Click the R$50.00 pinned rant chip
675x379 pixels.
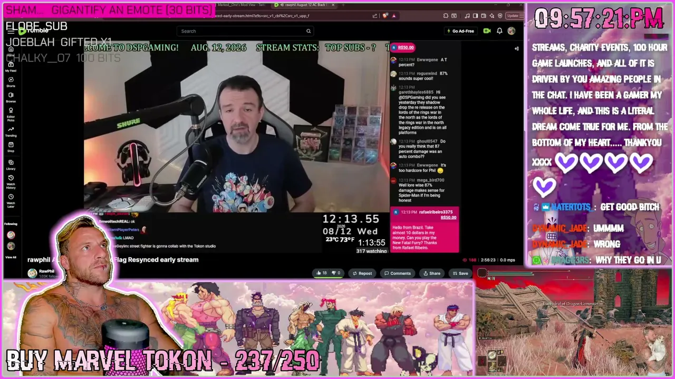click(x=404, y=47)
